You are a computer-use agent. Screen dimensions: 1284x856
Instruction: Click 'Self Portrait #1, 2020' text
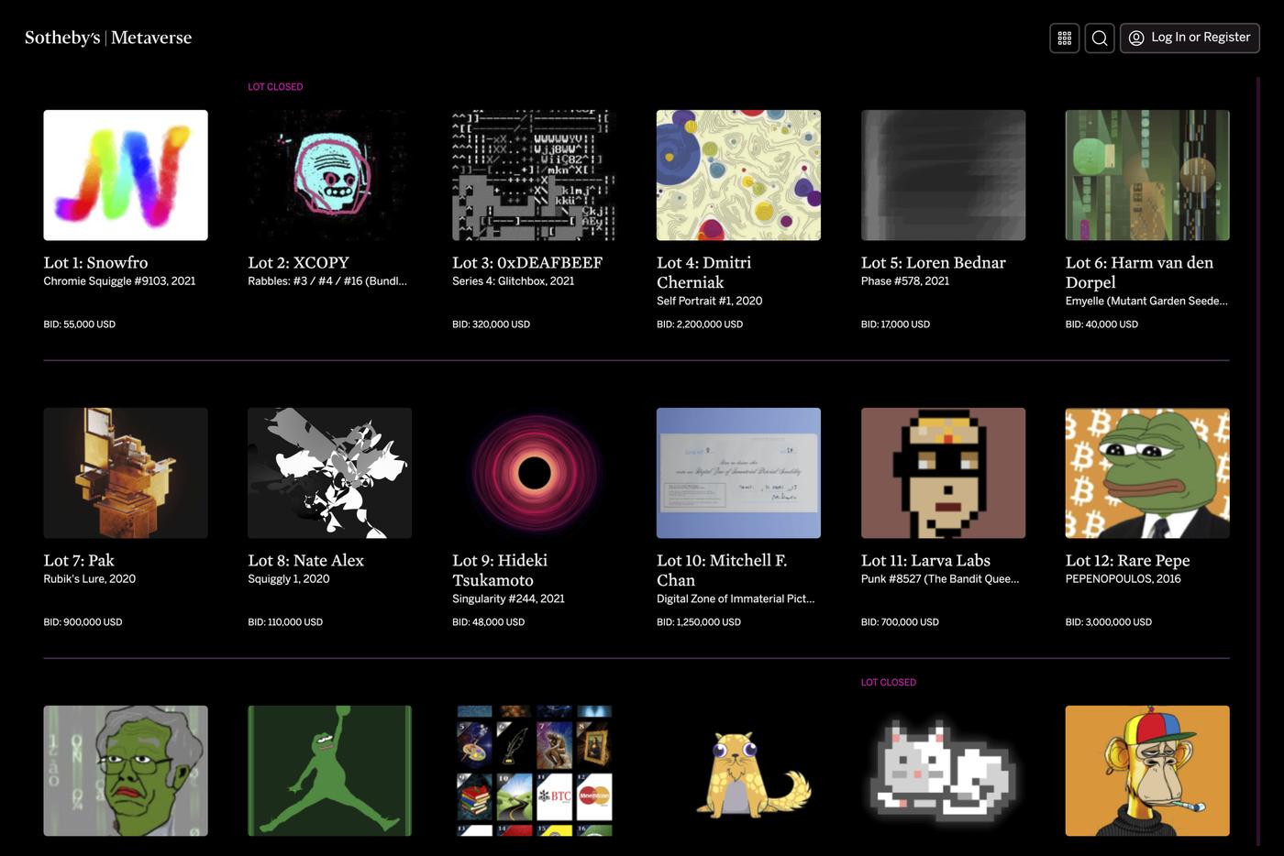tap(709, 301)
